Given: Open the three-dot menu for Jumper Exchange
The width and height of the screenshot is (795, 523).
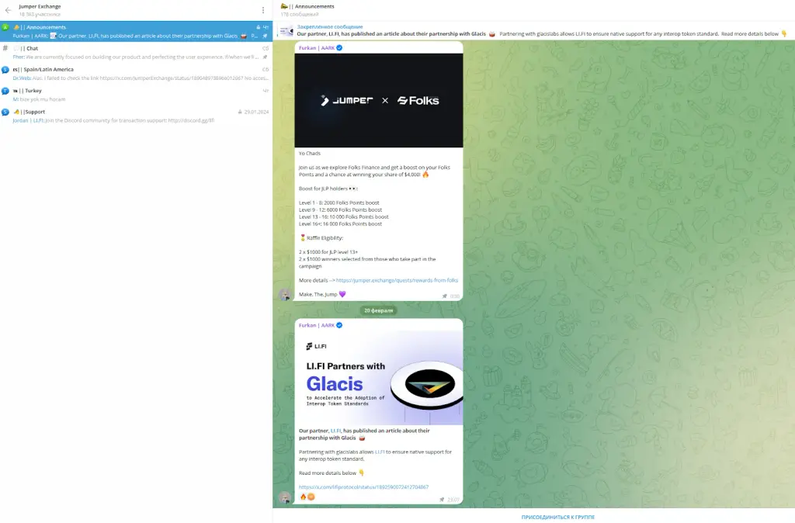Looking at the screenshot, I should [263, 10].
